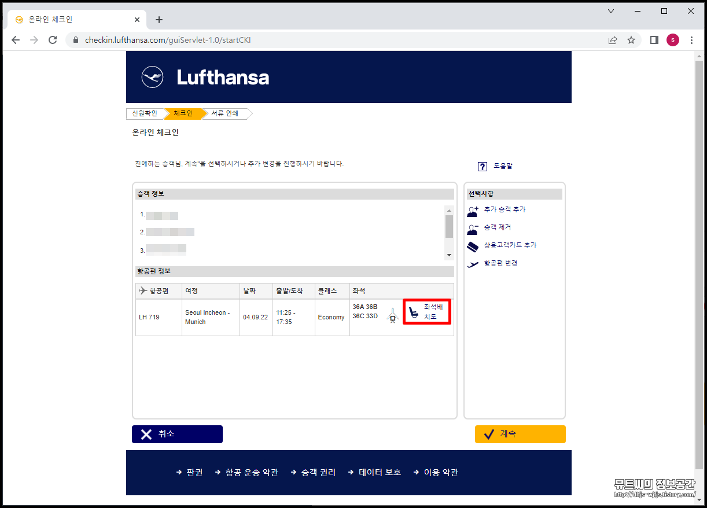The image size is (707, 508).
Task: Click the 클래스 column header
Action: pyautogui.click(x=332, y=291)
